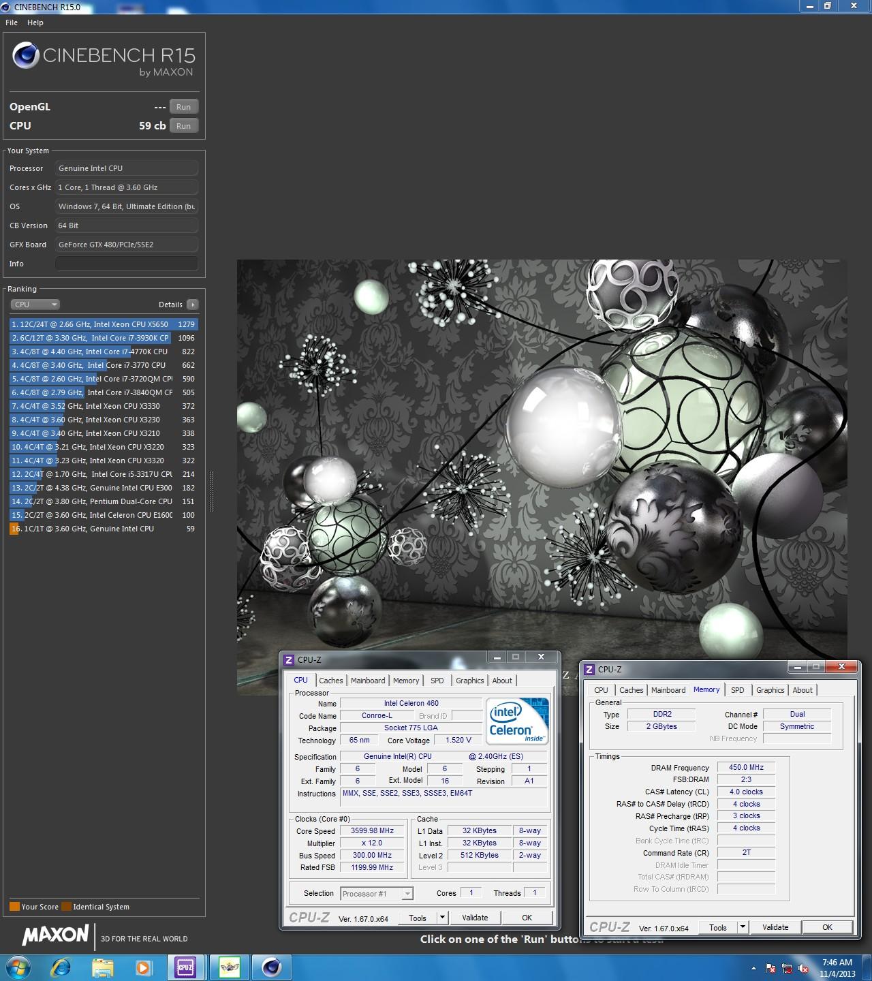Open Tools dropdown arrow in right CPU-Z window

pyautogui.click(x=743, y=927)
